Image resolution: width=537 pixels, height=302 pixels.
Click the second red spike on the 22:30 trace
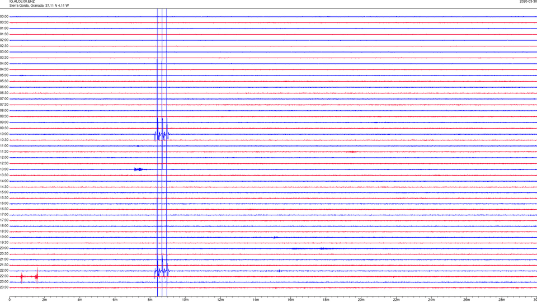coord(37,276)
